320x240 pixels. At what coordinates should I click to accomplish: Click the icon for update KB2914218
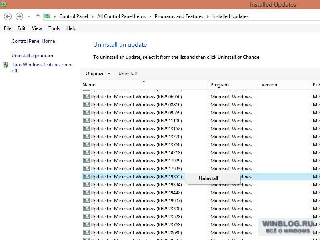tap(86, 152)
